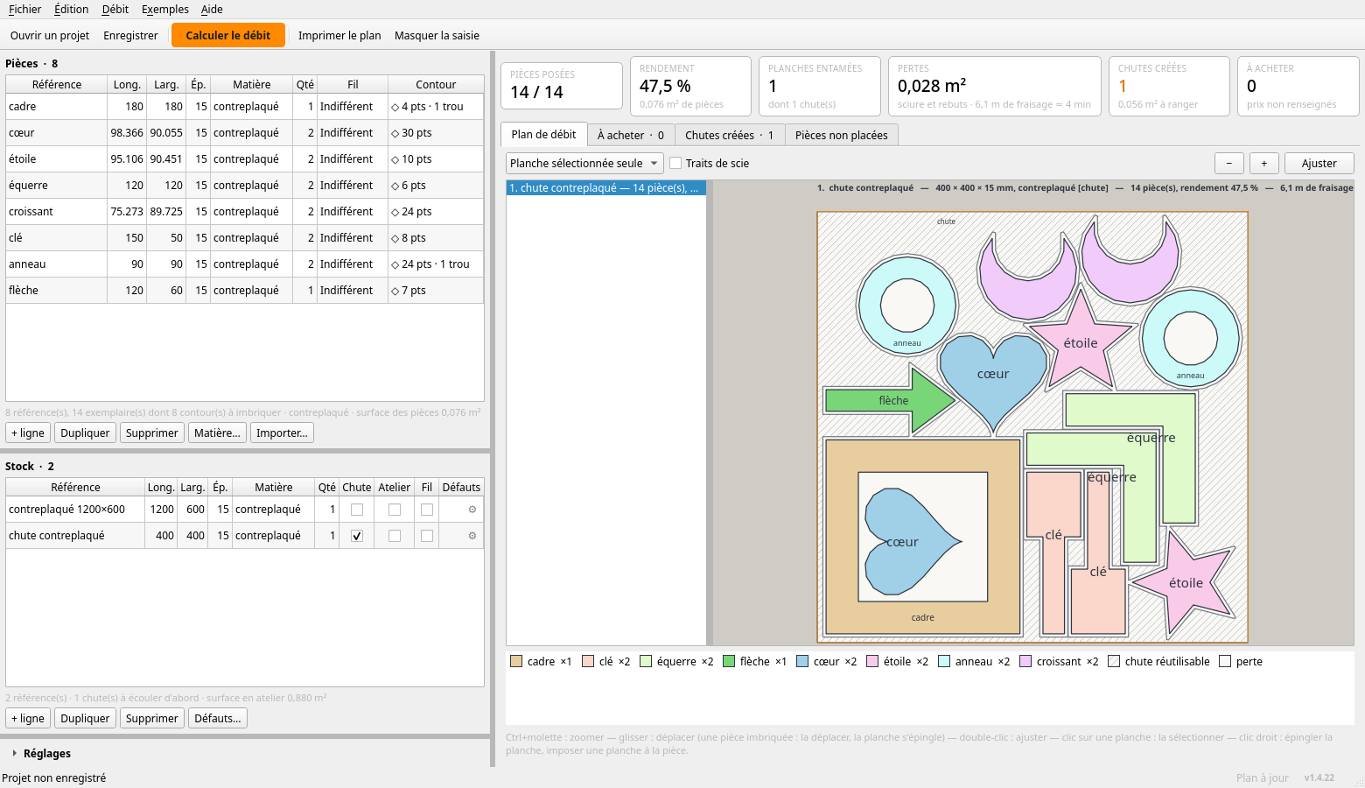Click + ligne button under Stock
Image resolution: width=1365 pixels, height=788 pixels.
28,719
